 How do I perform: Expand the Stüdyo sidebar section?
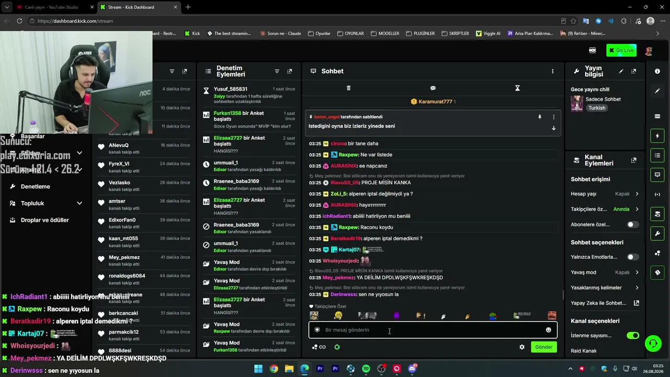[80, 153]
